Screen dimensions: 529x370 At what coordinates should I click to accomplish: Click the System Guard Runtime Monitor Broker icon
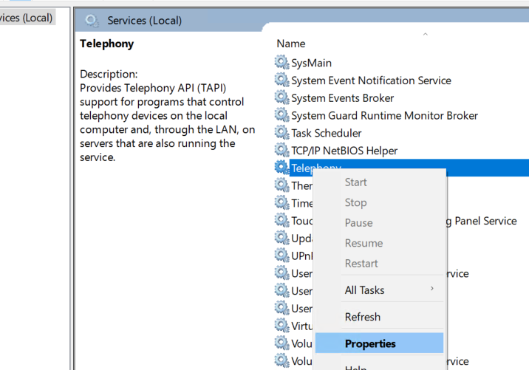point(281,115)
